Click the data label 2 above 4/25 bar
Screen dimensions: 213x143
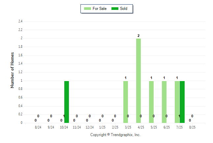click(x=138, y=36)
